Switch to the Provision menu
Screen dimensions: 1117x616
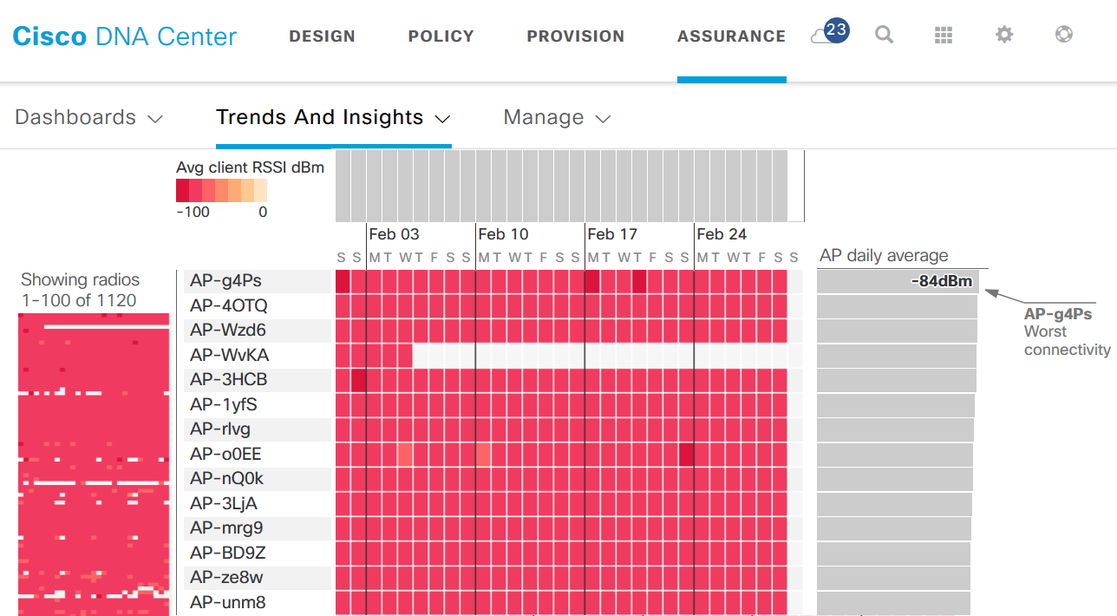tap(575, 36)
